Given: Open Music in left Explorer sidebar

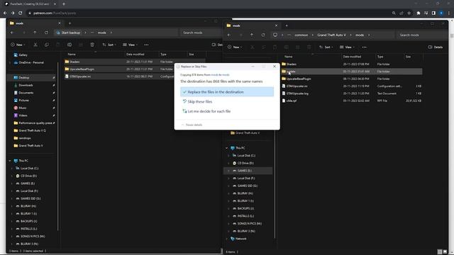Looking at the screenshot, I should point(20,108).
